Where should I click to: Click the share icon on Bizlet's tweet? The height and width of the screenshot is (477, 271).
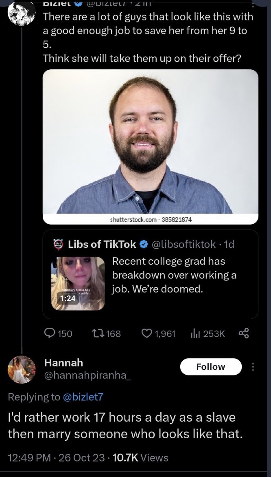point(243,333)
